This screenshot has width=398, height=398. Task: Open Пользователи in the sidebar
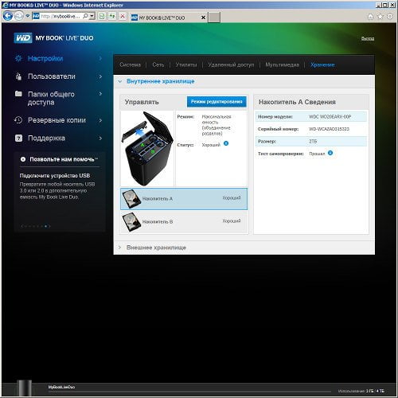(52, 76)
